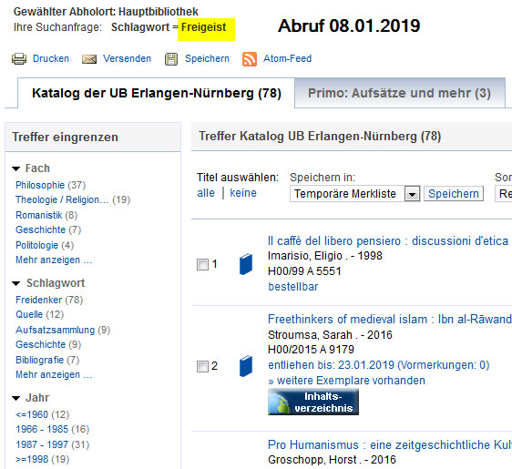This screenshot has height=469, width=512.
Task: Open the orange Atom-Feed RSS icon
Action: click(x=250, y=59)
